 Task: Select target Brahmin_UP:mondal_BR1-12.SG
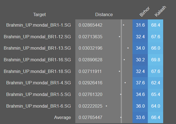point(37,37)
